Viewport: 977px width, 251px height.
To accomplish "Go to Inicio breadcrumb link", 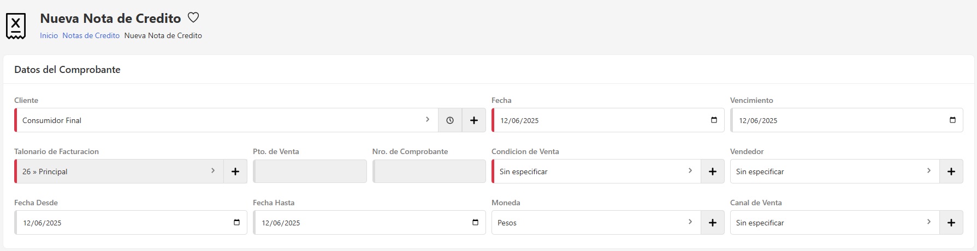I will tap(49, 35).
